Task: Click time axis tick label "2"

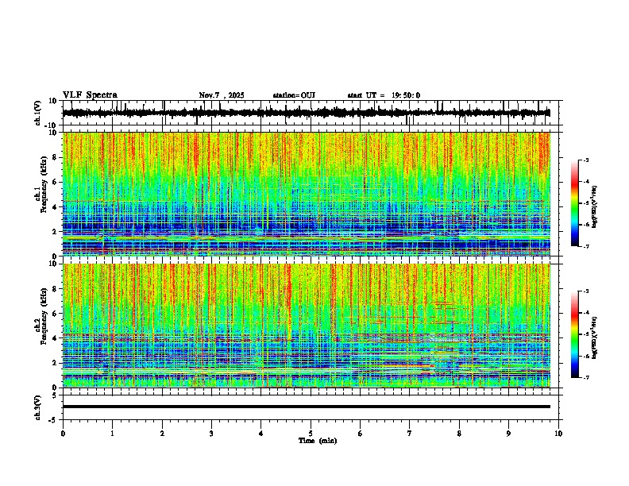Action: pyautogui.click(x=162, y=433)
